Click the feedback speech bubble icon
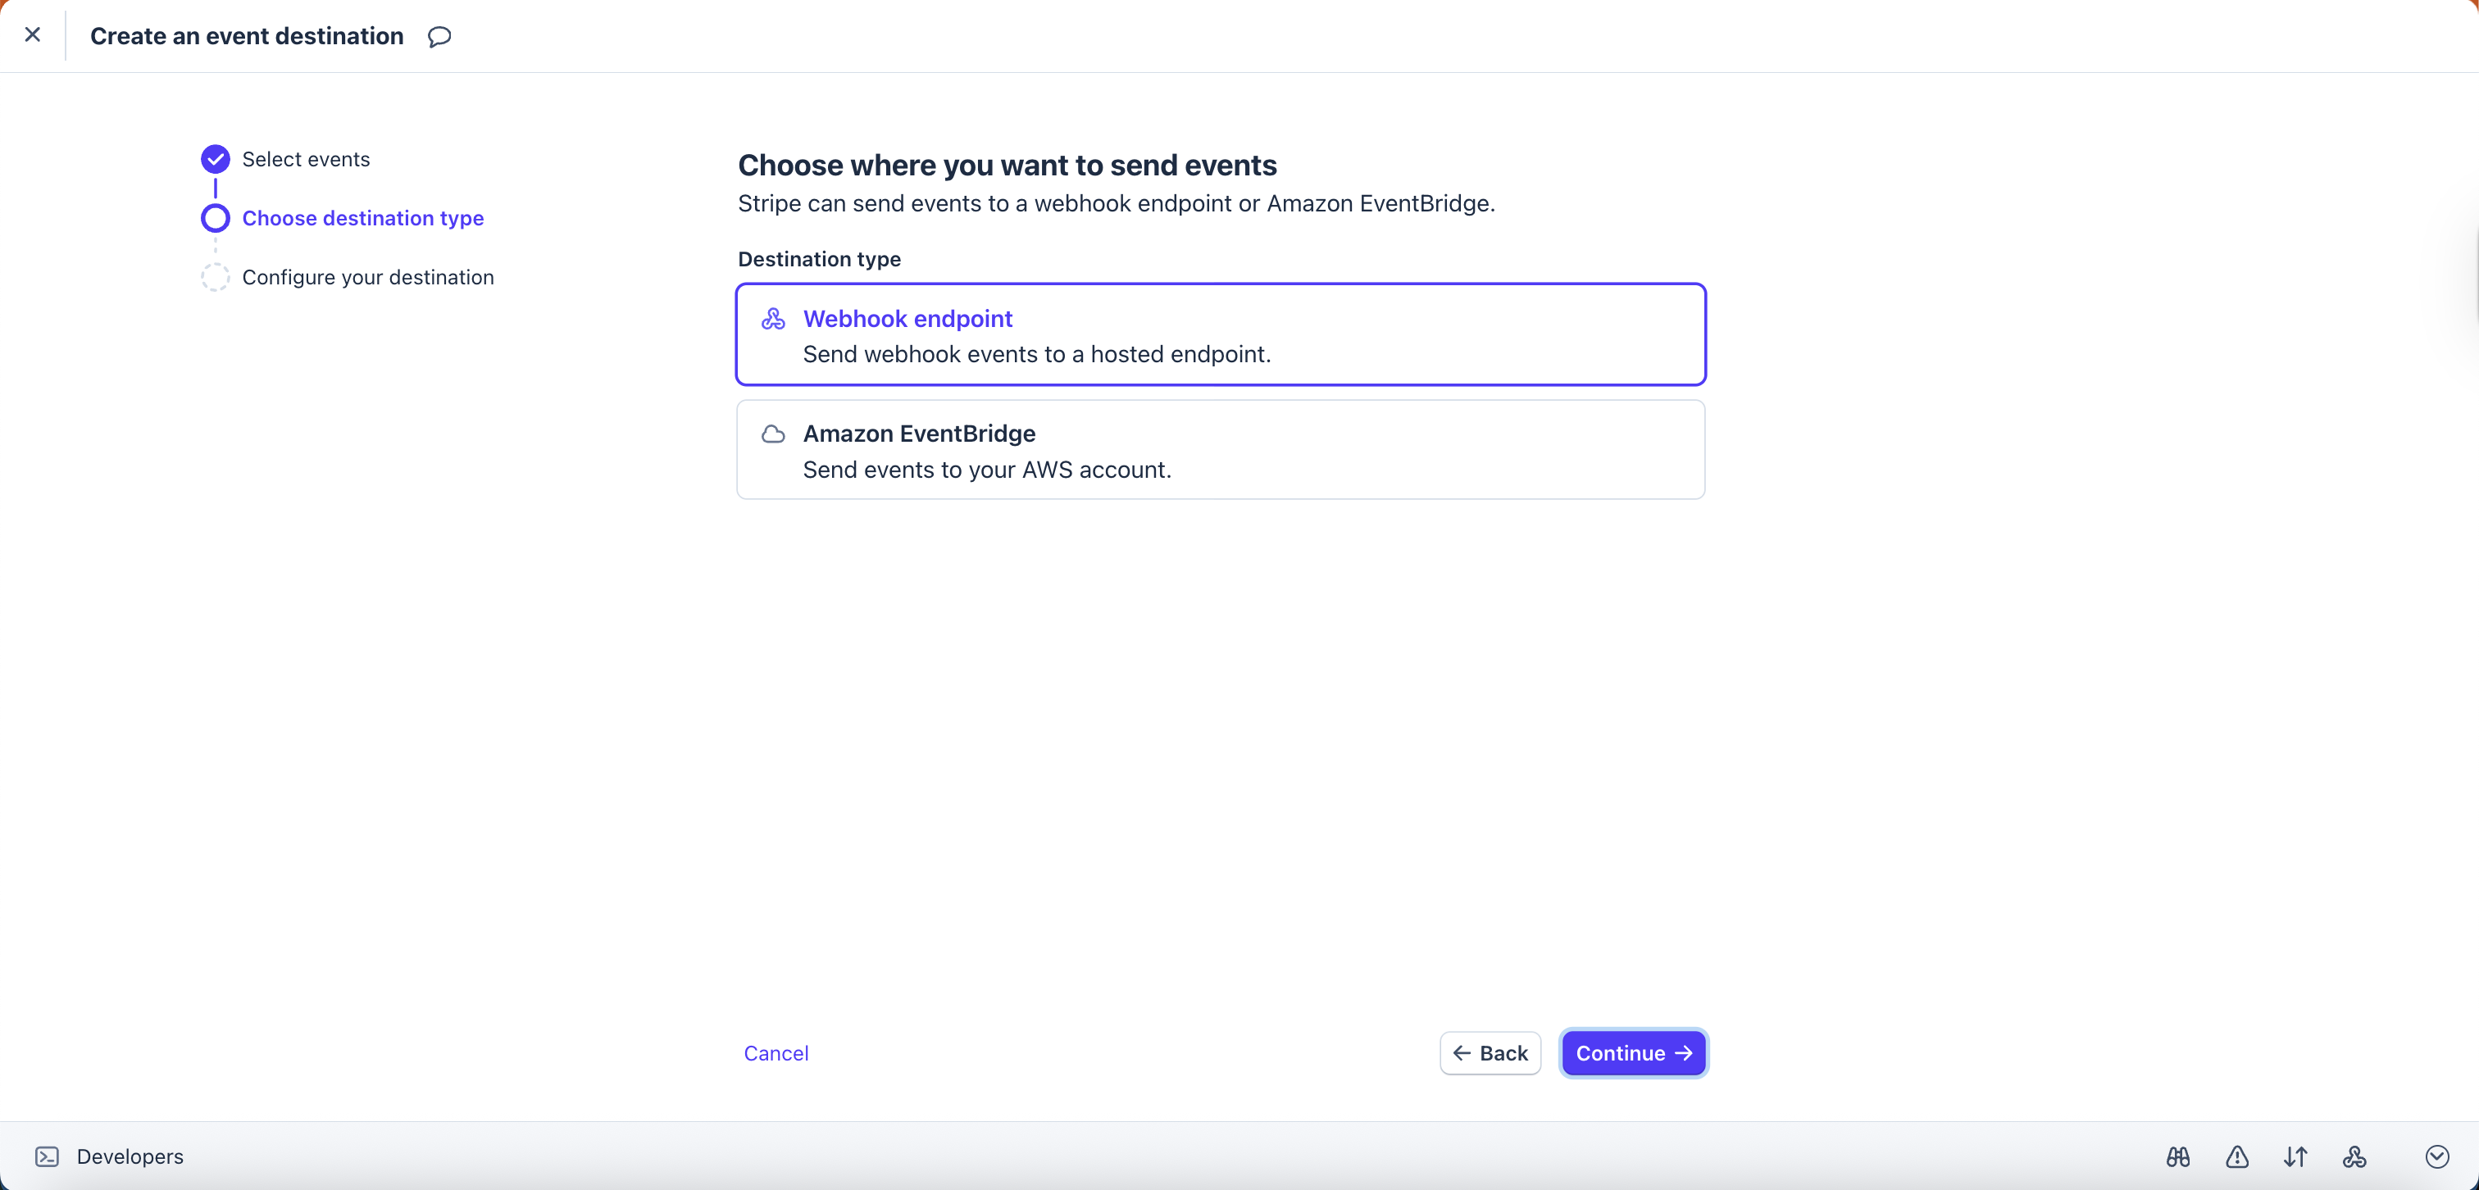The width and height of the screenshot is (2479, 1190). coord(439,37)
